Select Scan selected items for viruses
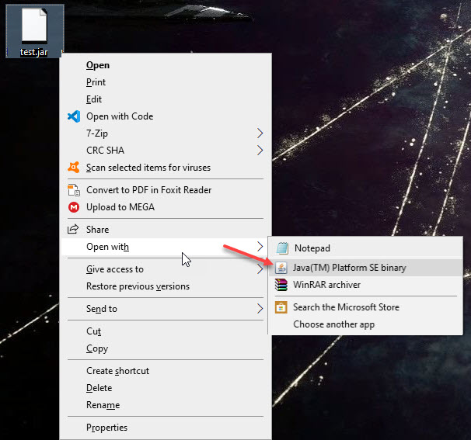The width and height of the screenshot is (471, 440). click(x=166, y=168)
